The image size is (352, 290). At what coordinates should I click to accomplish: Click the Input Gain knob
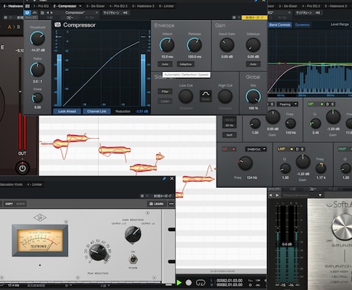(x=227, y=45)
